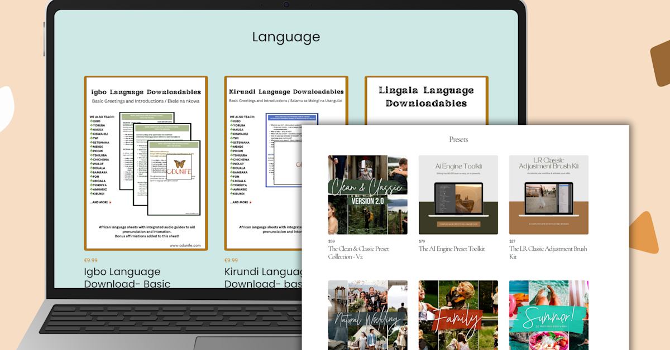Open the Natural Wedding preset thumbnail
The image size is (670, 350).
(x=367, y=315)
